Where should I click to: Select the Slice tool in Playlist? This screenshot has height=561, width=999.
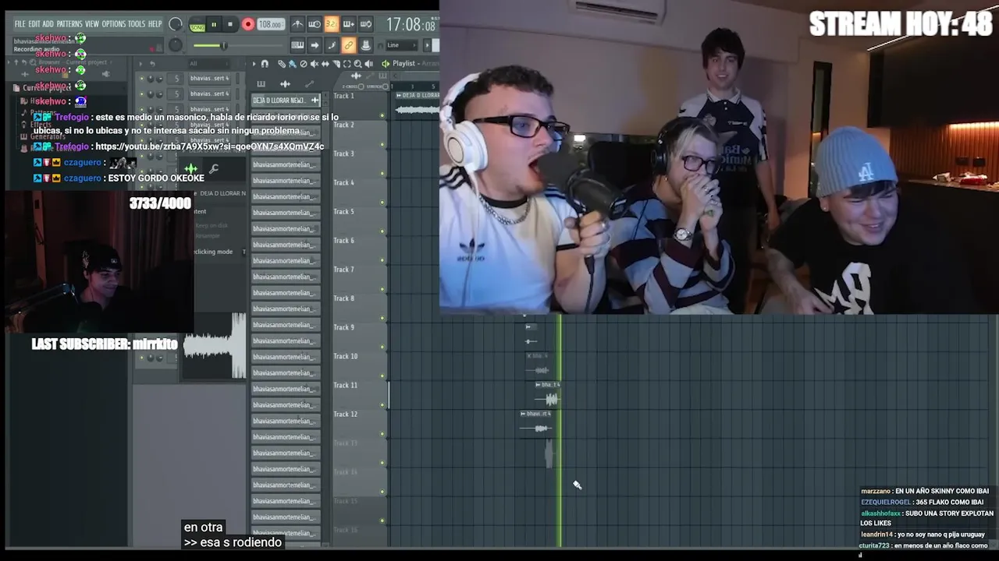tap(336, 63)
